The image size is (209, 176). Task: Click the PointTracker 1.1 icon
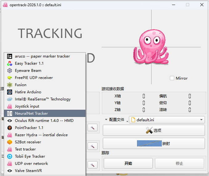pyautogui.click(x=10, y=128)
